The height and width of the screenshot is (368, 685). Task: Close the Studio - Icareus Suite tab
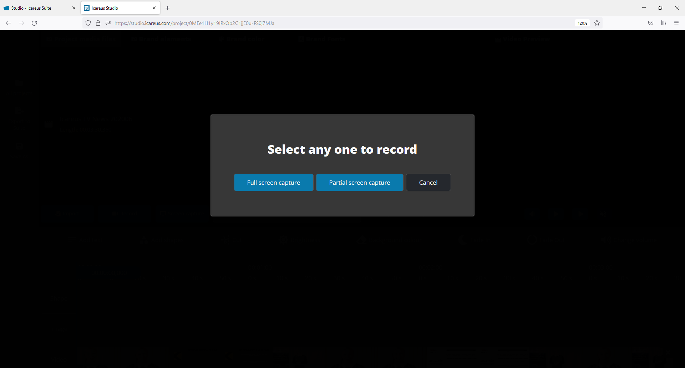74,8
